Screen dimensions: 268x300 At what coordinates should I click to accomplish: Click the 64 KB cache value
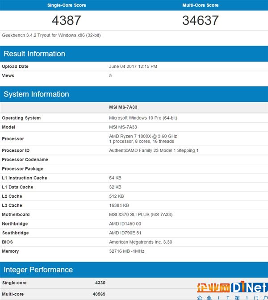point(115,178)
